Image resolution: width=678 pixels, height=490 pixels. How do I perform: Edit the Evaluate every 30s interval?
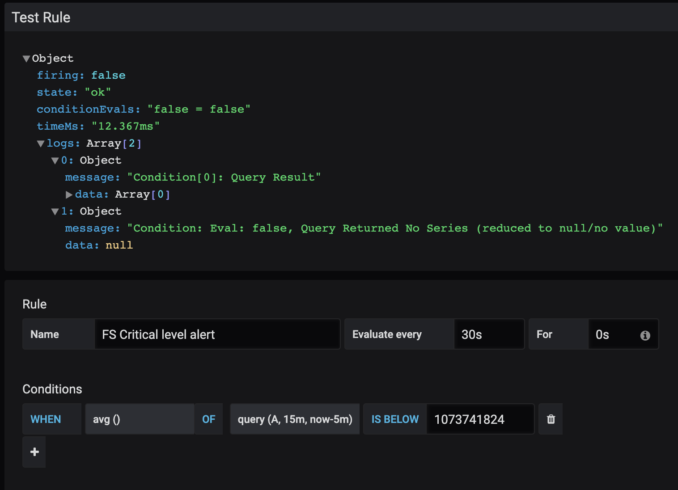[489, 334]
